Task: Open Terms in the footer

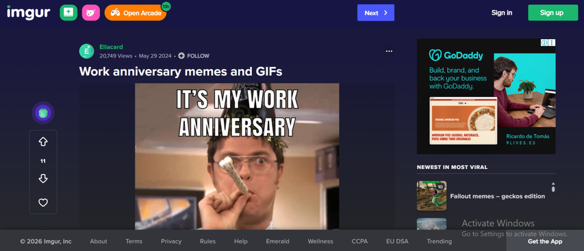Action: (x=134, y=241)
